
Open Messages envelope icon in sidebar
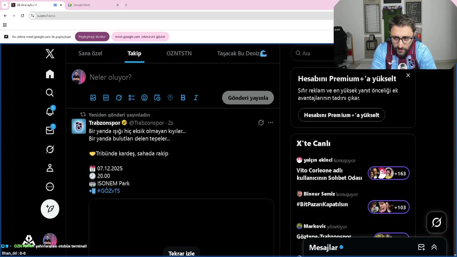[x=50, y=130]
